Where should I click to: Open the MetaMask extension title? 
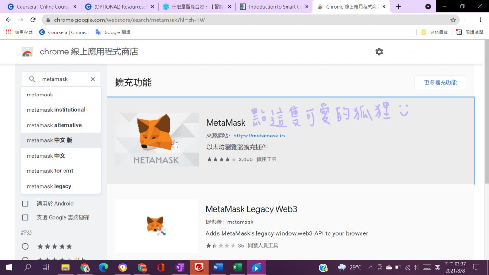click(x=226, y=123)
